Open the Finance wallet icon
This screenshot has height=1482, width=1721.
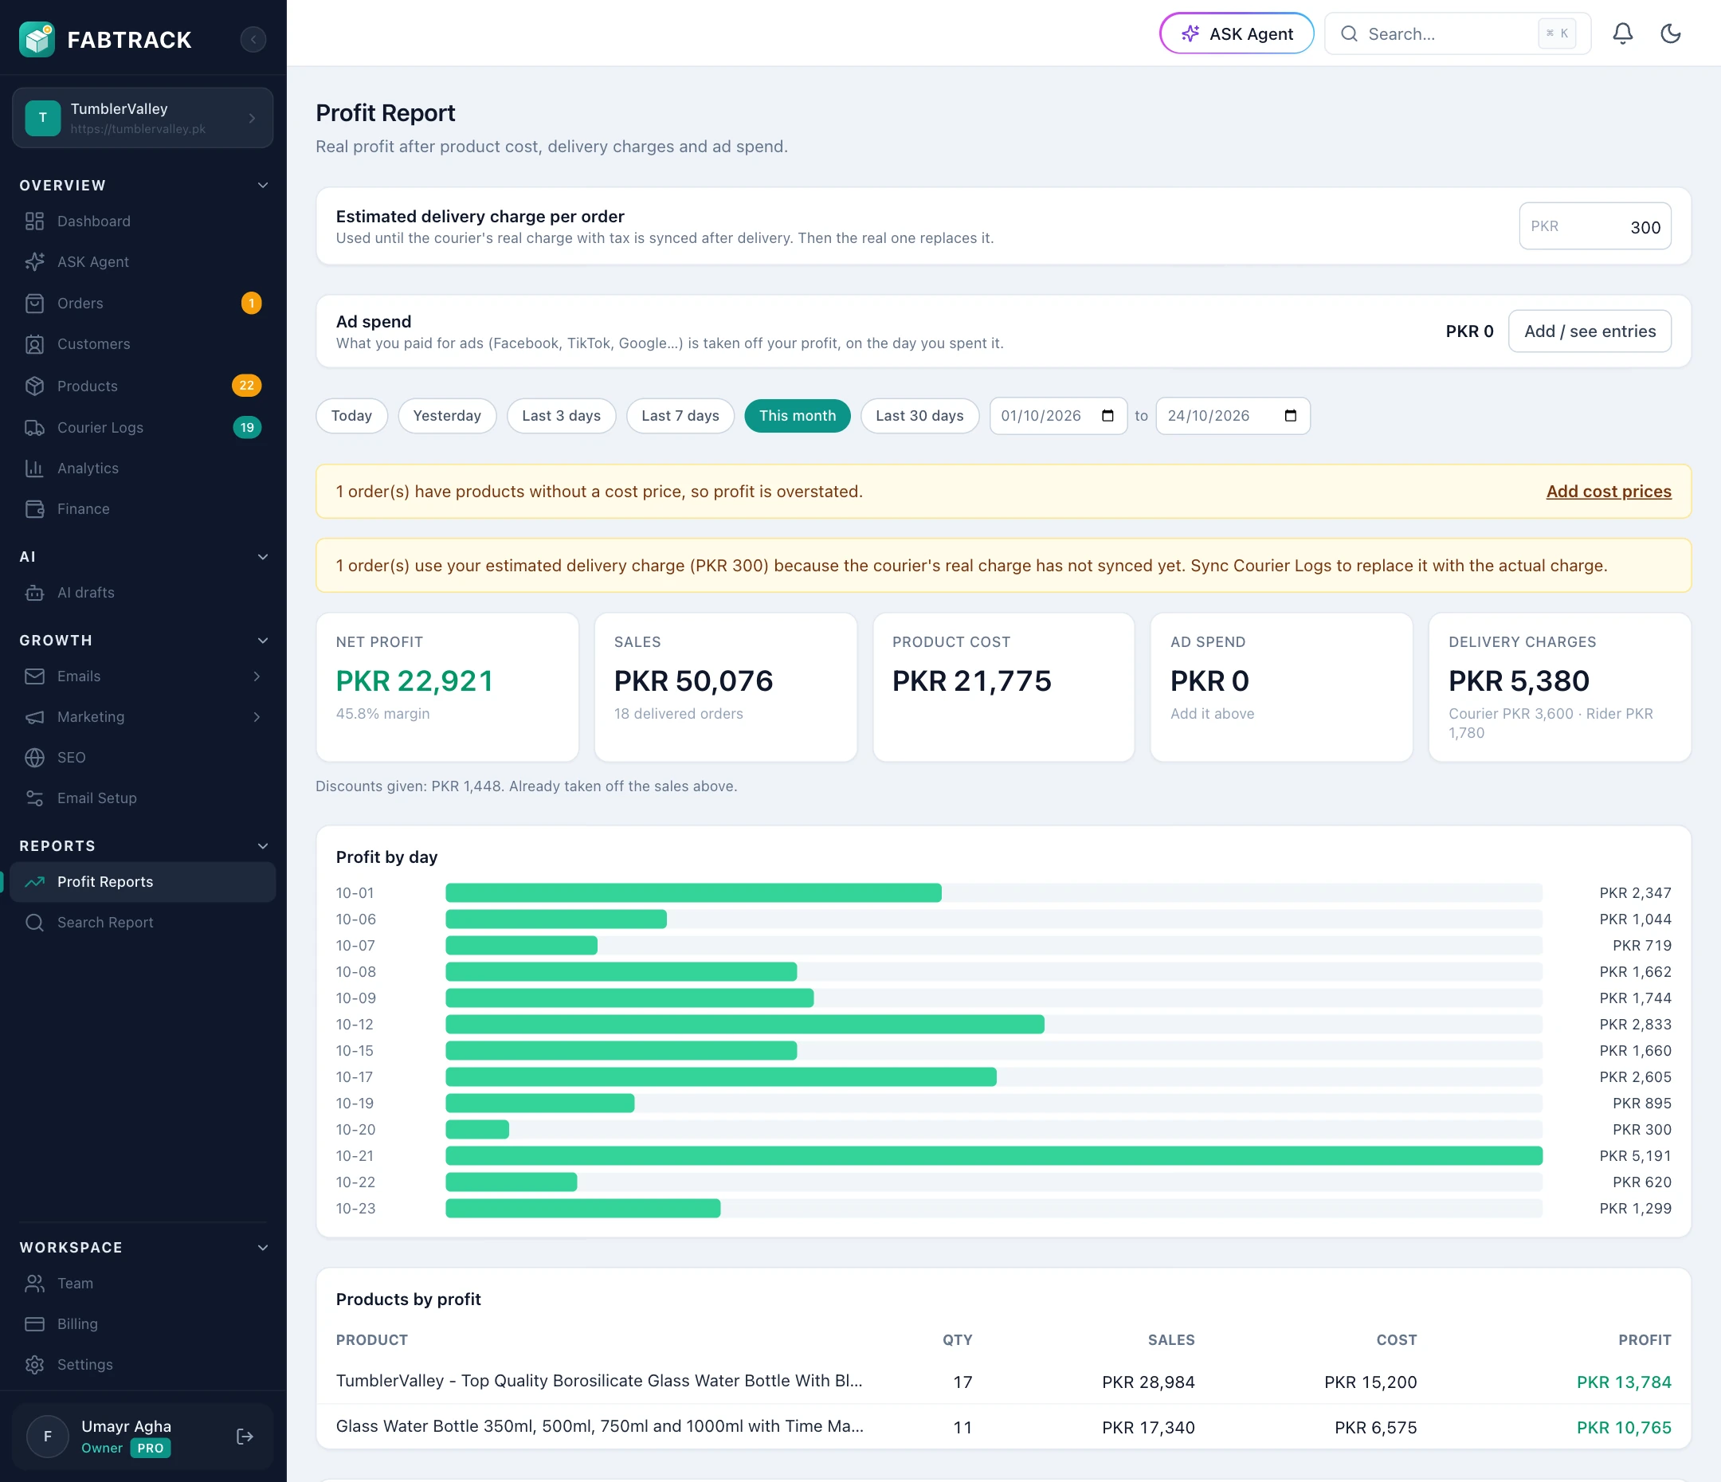pos(34,508)
